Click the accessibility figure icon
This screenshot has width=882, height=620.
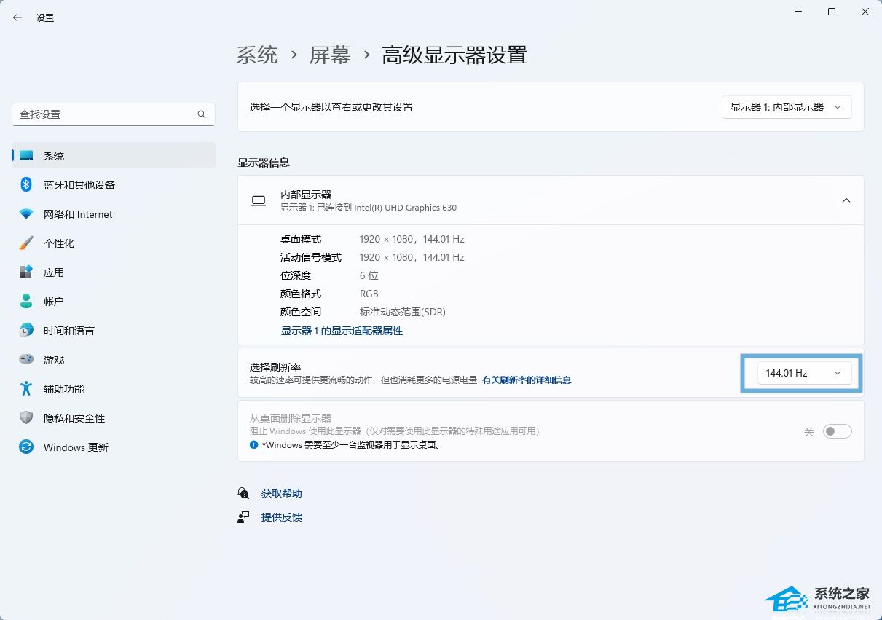(x=26, y=388)
